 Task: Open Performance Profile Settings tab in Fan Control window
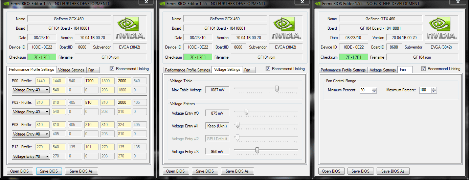(x=343, y=70)
